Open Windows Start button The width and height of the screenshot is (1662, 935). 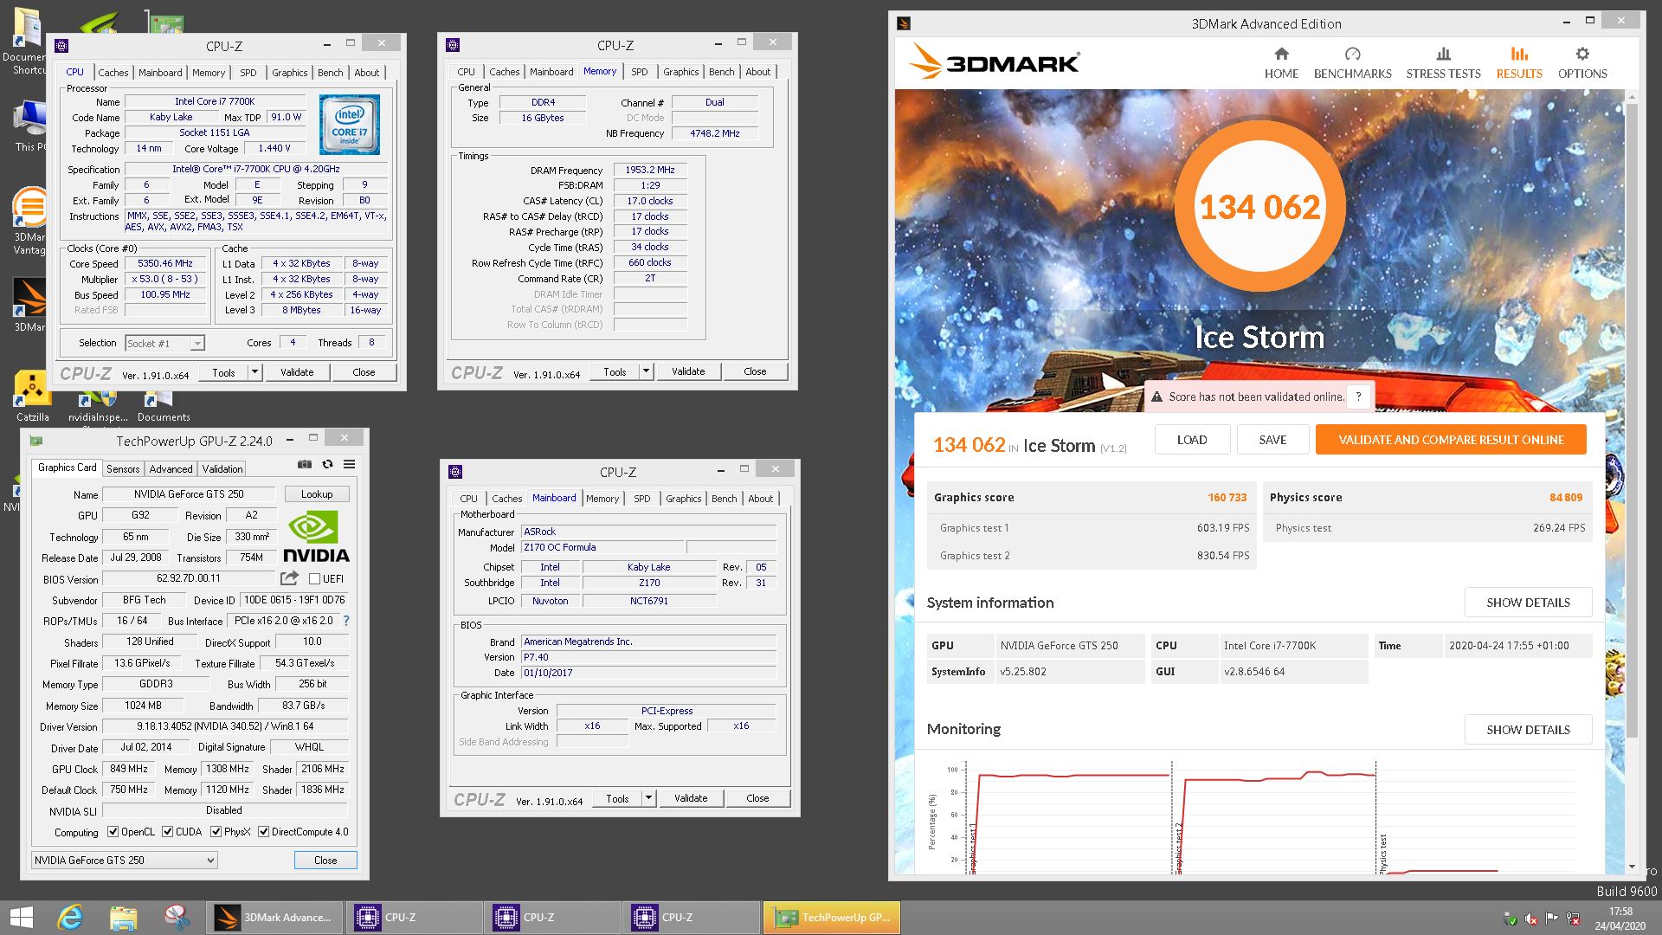coord(21,917)
